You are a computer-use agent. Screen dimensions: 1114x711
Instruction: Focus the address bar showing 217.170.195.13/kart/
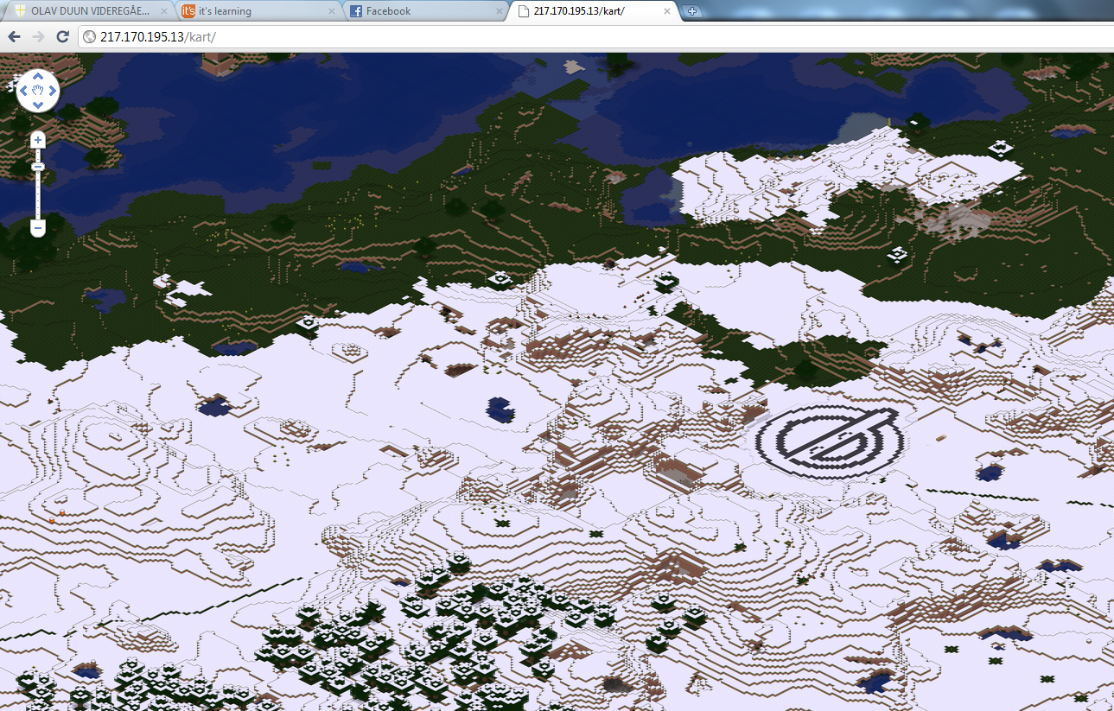[x=596, y=37]
